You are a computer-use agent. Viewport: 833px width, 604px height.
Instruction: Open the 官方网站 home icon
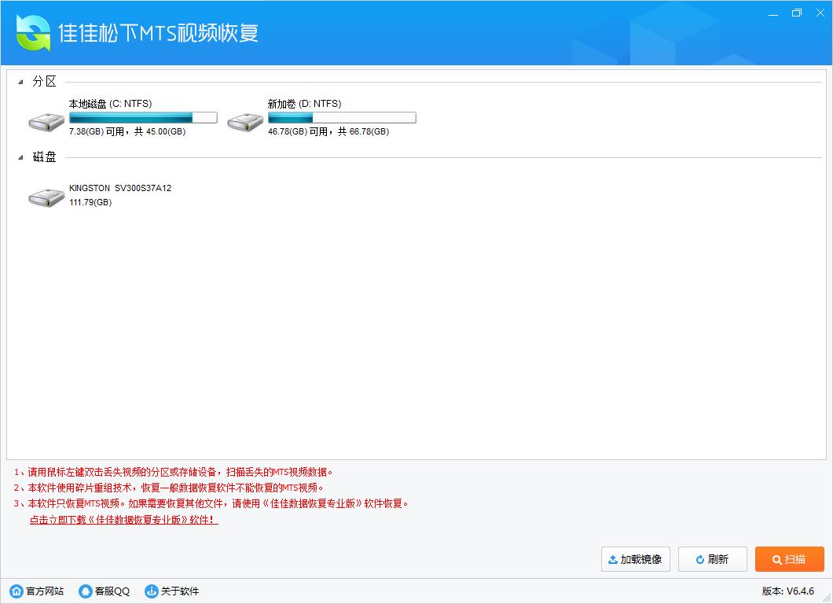pyautogui.click(x=17, y=591)
